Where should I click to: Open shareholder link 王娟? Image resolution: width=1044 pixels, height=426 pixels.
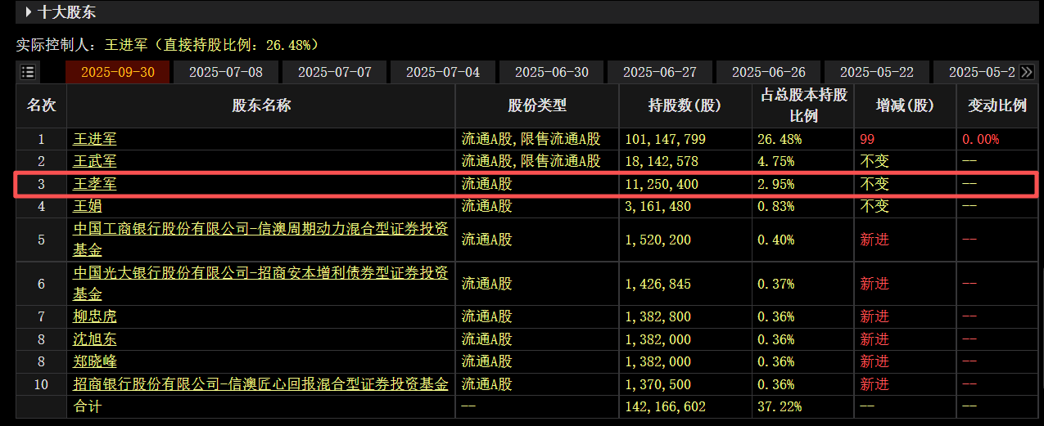pos(88,206)
